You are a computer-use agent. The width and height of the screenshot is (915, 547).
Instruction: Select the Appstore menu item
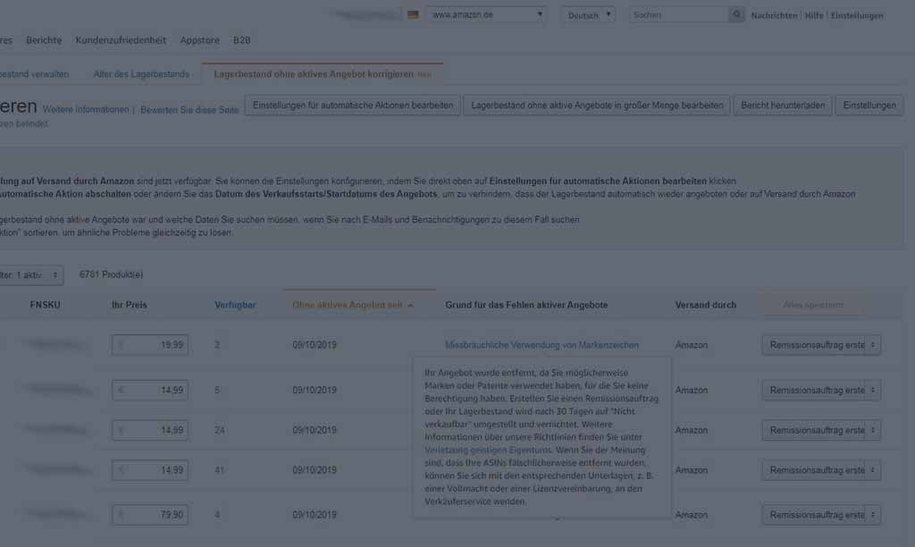pos(199,40)
